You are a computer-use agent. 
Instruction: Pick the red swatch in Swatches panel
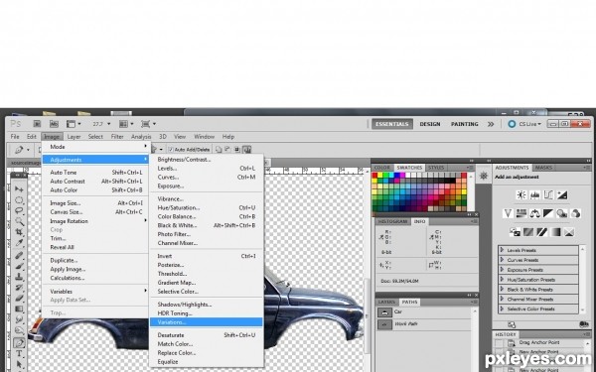tap(374, 176)
